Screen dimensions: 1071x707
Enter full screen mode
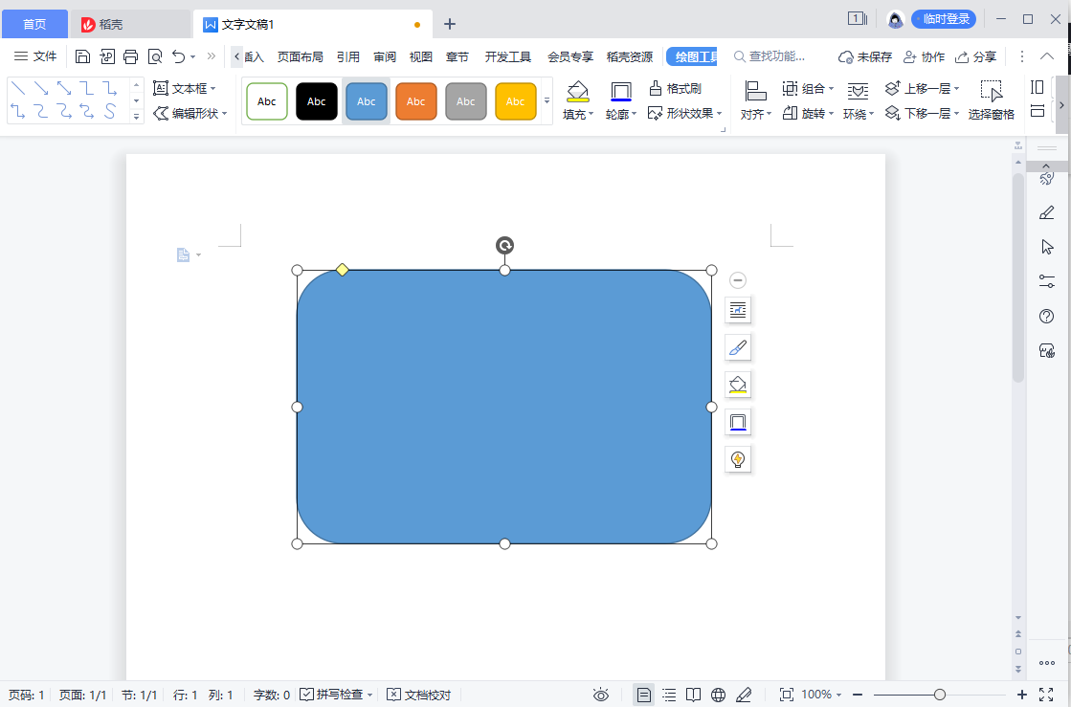coord(1046,695)
